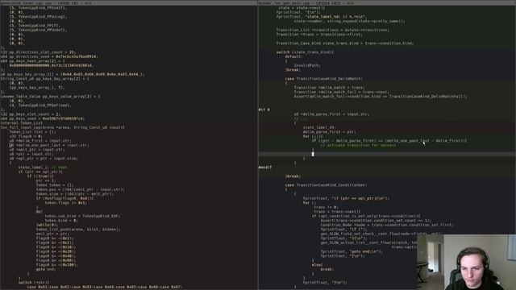The width and height of the screenshot is (516, 290).
Task: Click 'u32 flags0 = 0' line
Action: tap(27, 136)
